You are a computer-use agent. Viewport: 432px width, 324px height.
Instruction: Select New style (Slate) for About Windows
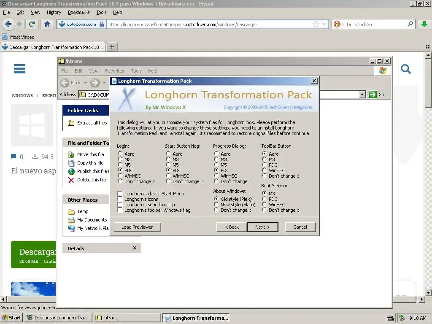pyautogui.click(x=216, y=205)
